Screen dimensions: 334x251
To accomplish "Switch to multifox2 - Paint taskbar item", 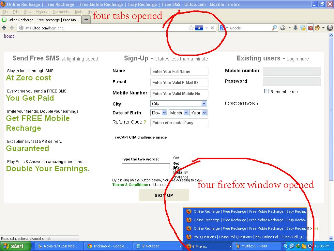I will pyautogui.click(x=257, y=246).
